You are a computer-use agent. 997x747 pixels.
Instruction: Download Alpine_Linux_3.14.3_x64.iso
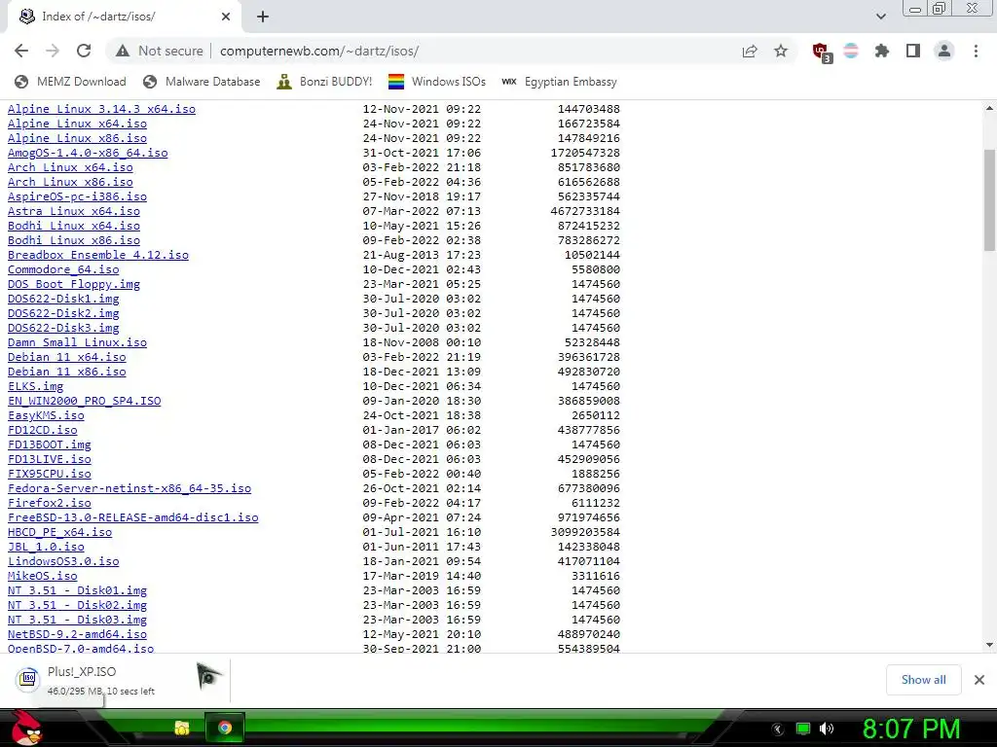click(101, 109)
